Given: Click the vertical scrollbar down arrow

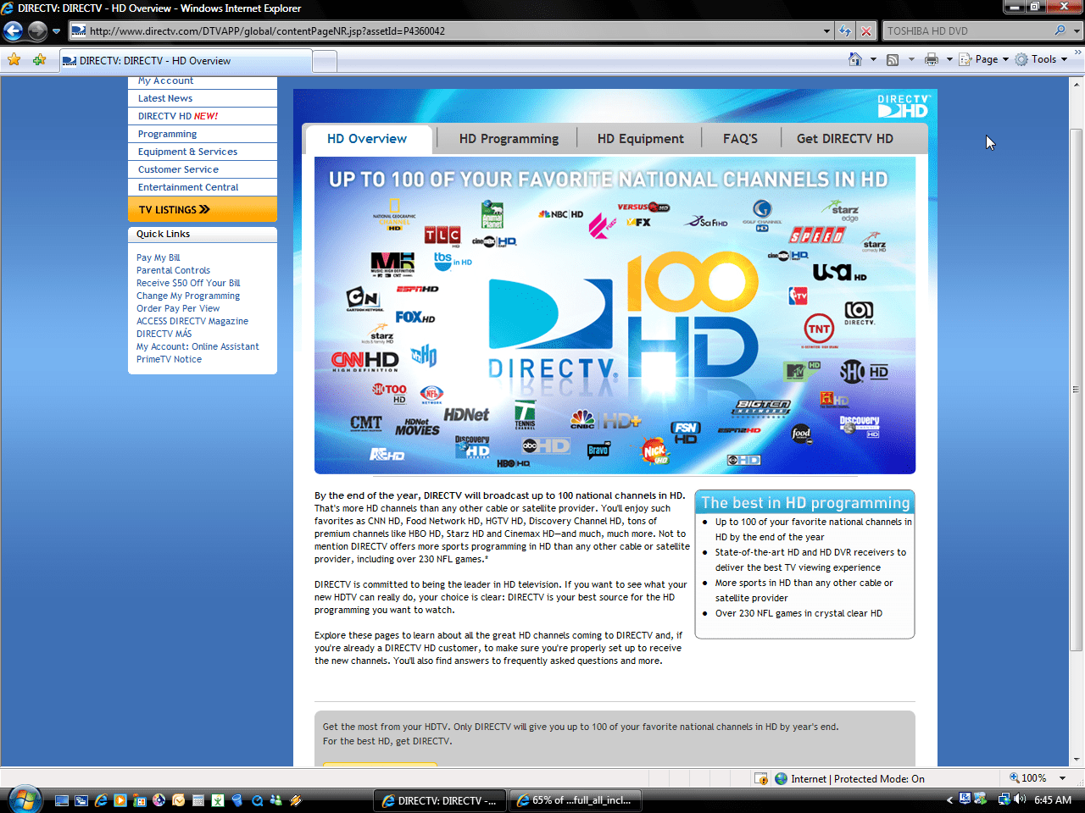Looking at the screenshot, I should pos(1077,760).
